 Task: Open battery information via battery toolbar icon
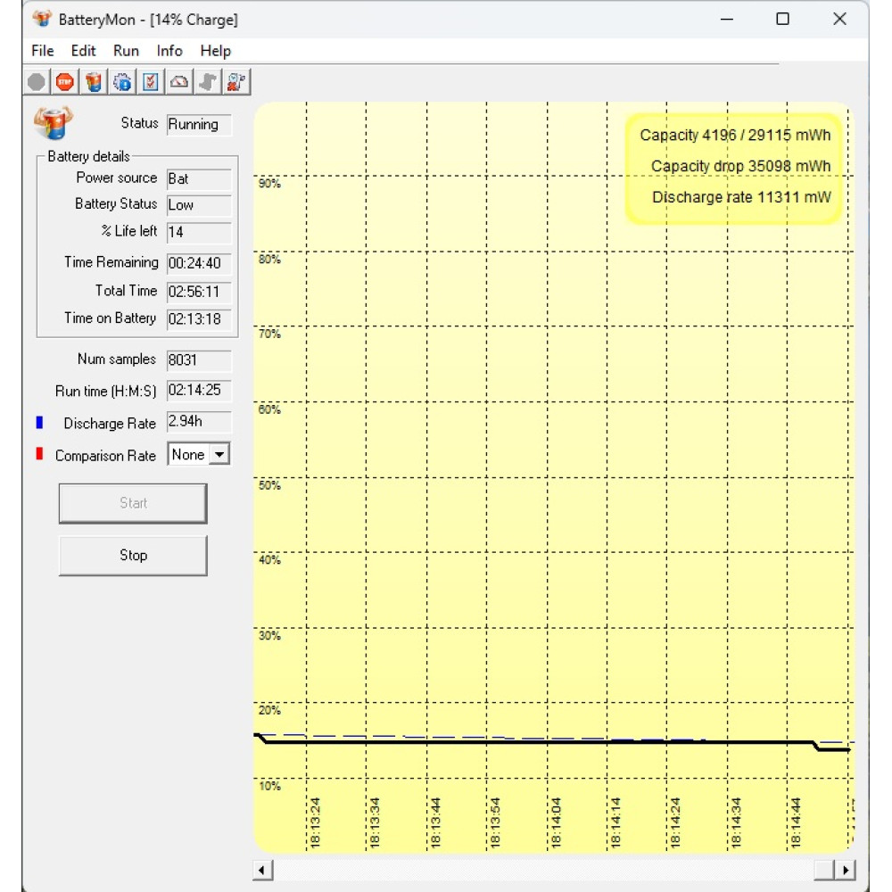point(94,82)
